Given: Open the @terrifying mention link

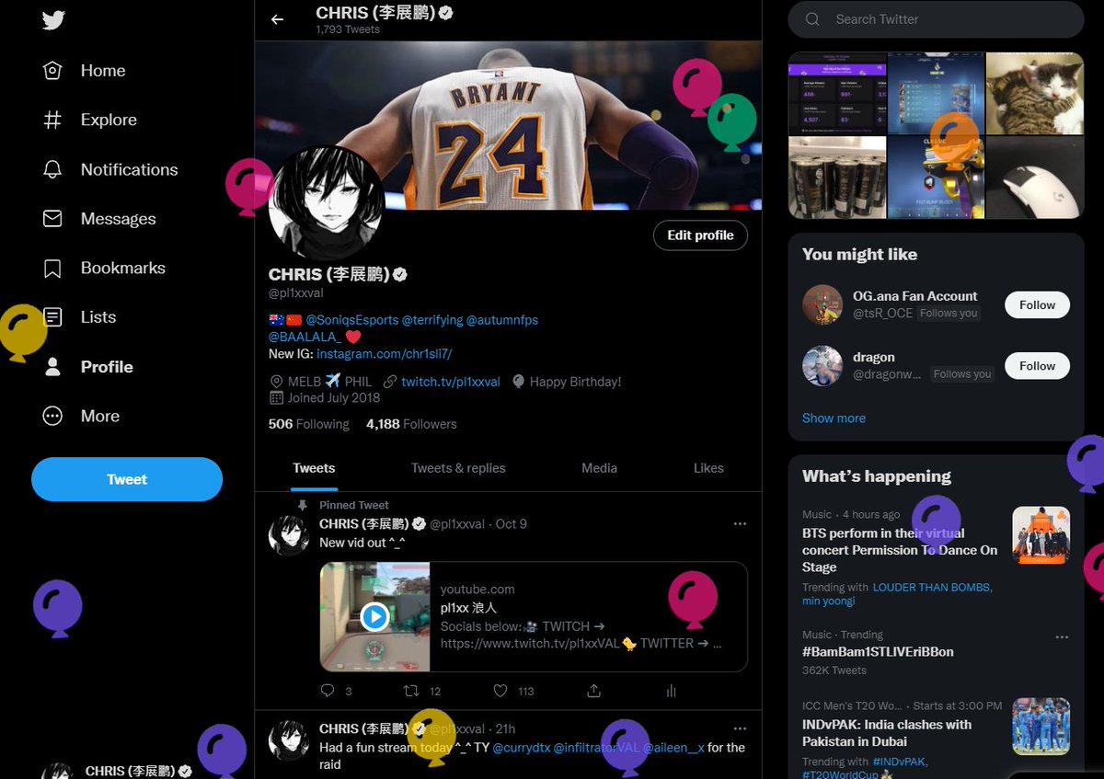Looking at the screenshot, I should coord(432,320).
